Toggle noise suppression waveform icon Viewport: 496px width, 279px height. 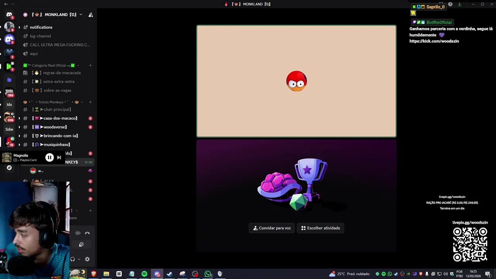coord(78,233)
